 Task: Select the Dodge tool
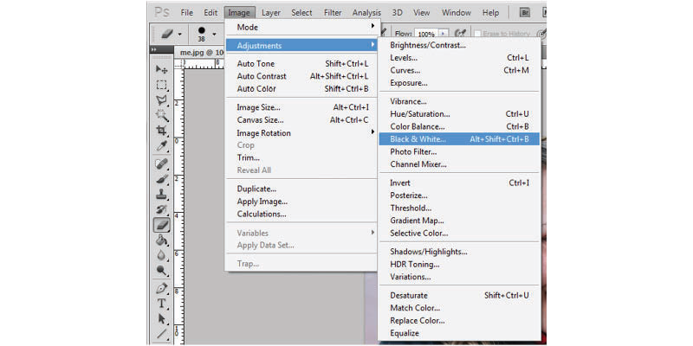(x=162, y=271)
